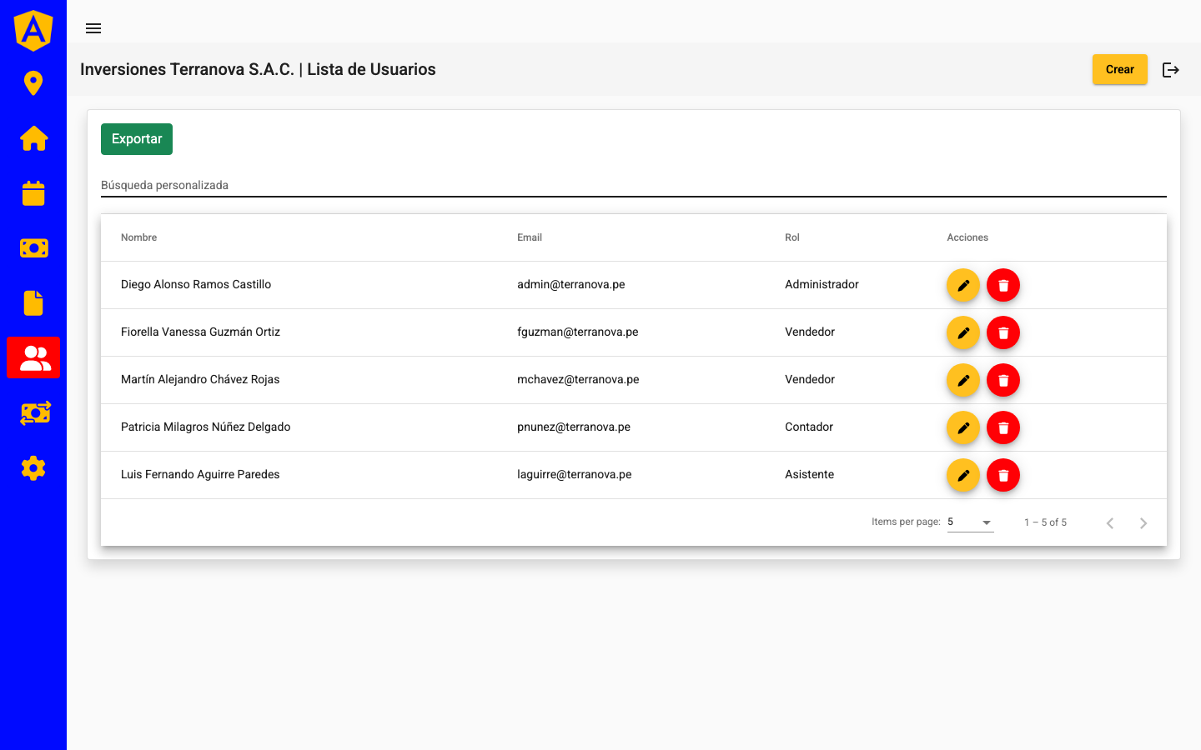This screenshot has height=750, width=1201.
Task: Select the pnunez@terranova.pe email cell
Action: tap(574, 427)
